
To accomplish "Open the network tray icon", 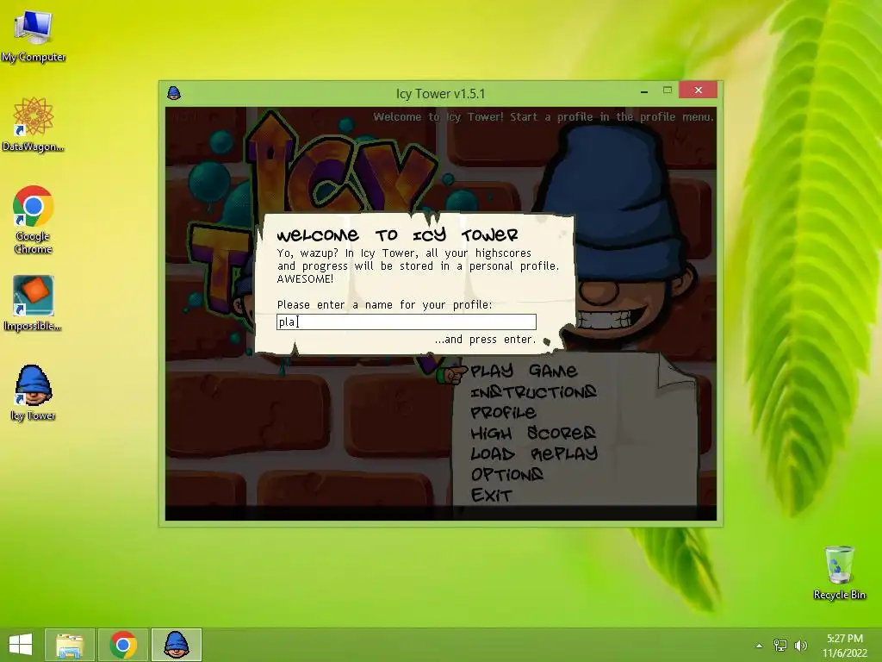I will click(780, 646).
